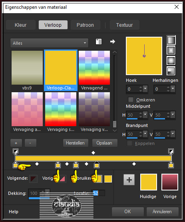Viewport: 185px width, 222px height.
Task: Select the left transparency stop marker
Action: (x=16, y=152)
